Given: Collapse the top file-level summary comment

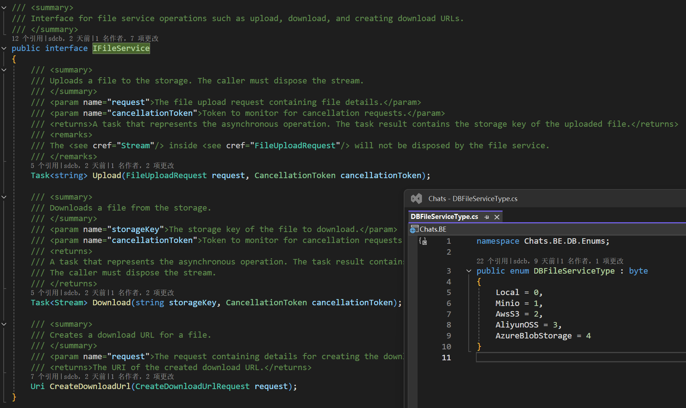Looking at the screenshot, I should tap(4, 8).
